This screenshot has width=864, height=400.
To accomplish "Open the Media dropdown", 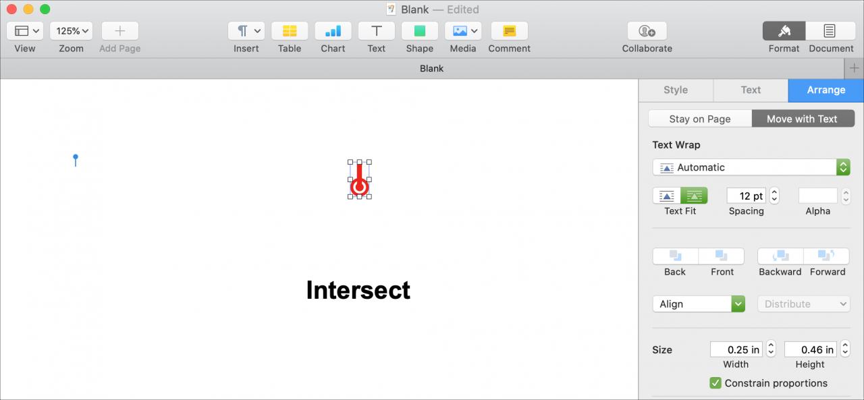I will click(x=463, y=31).
